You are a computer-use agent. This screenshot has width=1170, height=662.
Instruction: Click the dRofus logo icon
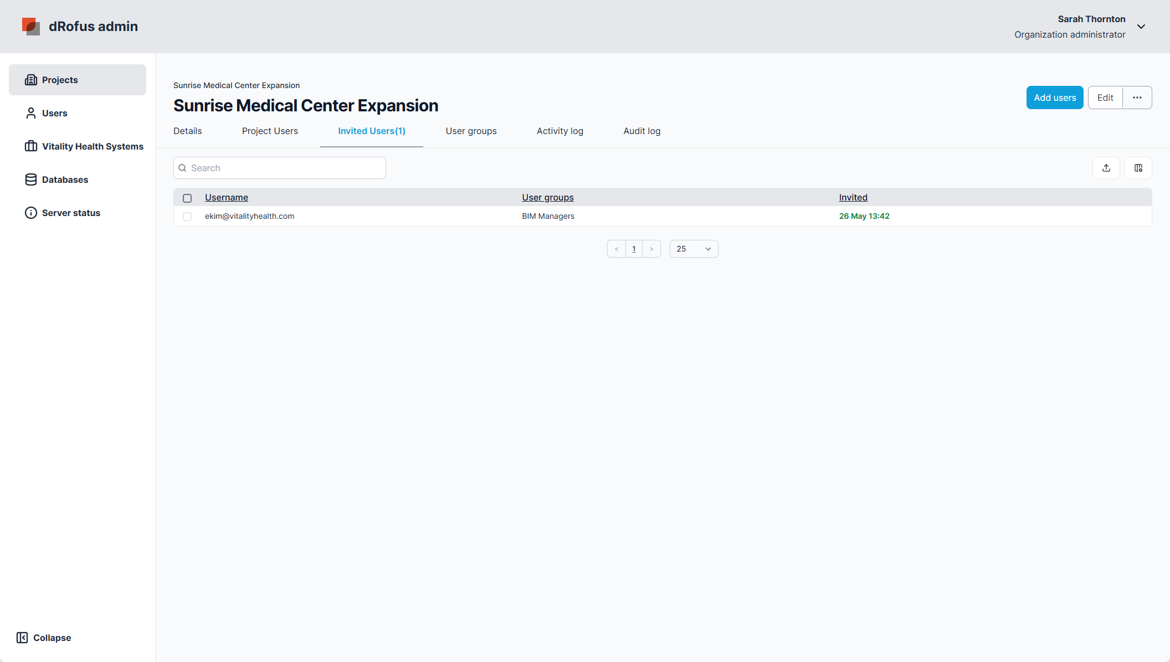[x=31, y=27]
